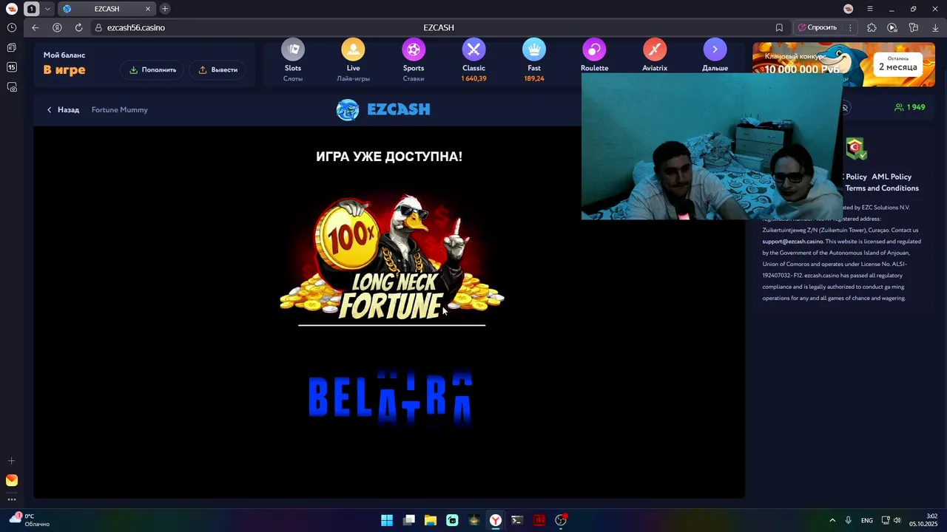Open browser history clock in sidebar
Screen dimensions: 947x532
click(x=12, y=27)
